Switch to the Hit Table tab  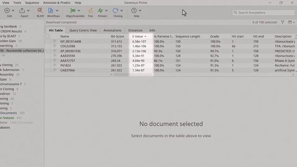56,30
